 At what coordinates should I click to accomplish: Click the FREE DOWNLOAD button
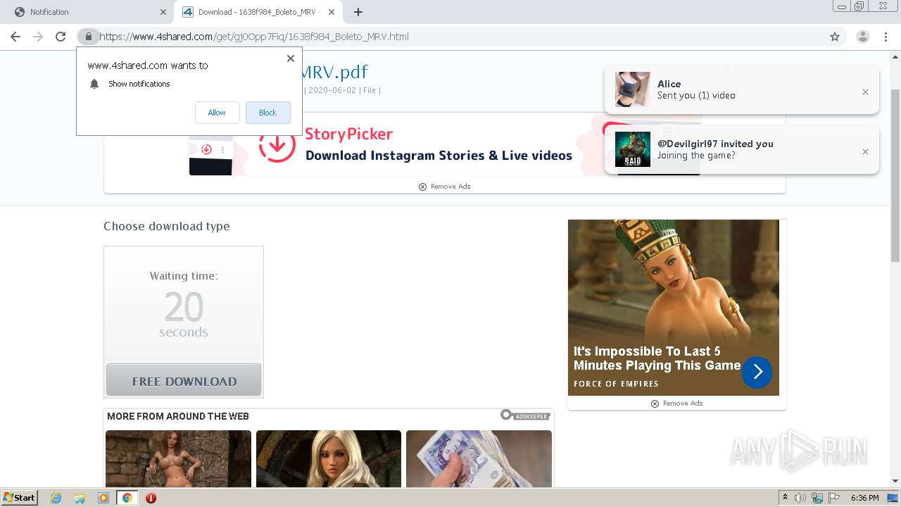[184, 380]
